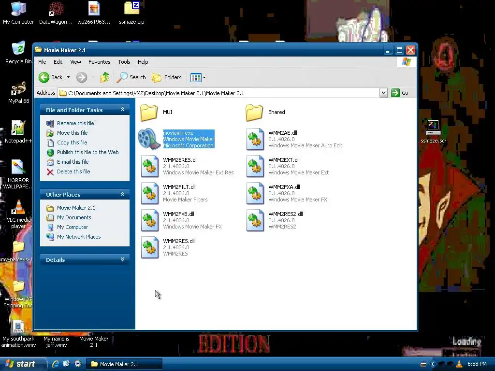Open the Favorites menu
The height and width of the screenshot is (371, 495).
coord(100,62)
